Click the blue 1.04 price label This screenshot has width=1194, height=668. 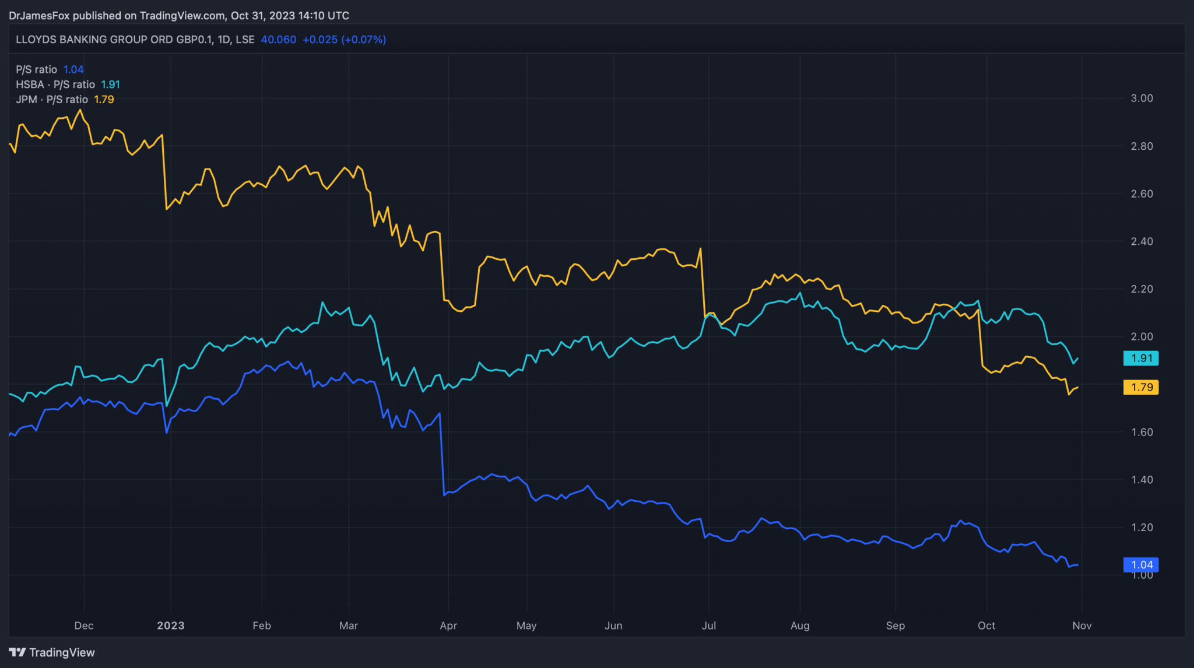pos(1141,564)
